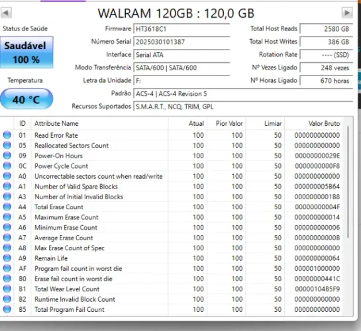This screenshot has width=361, height=331.
Task: Click the status icon for Maximum Erase Count
Action: click(x=7, y=217)
